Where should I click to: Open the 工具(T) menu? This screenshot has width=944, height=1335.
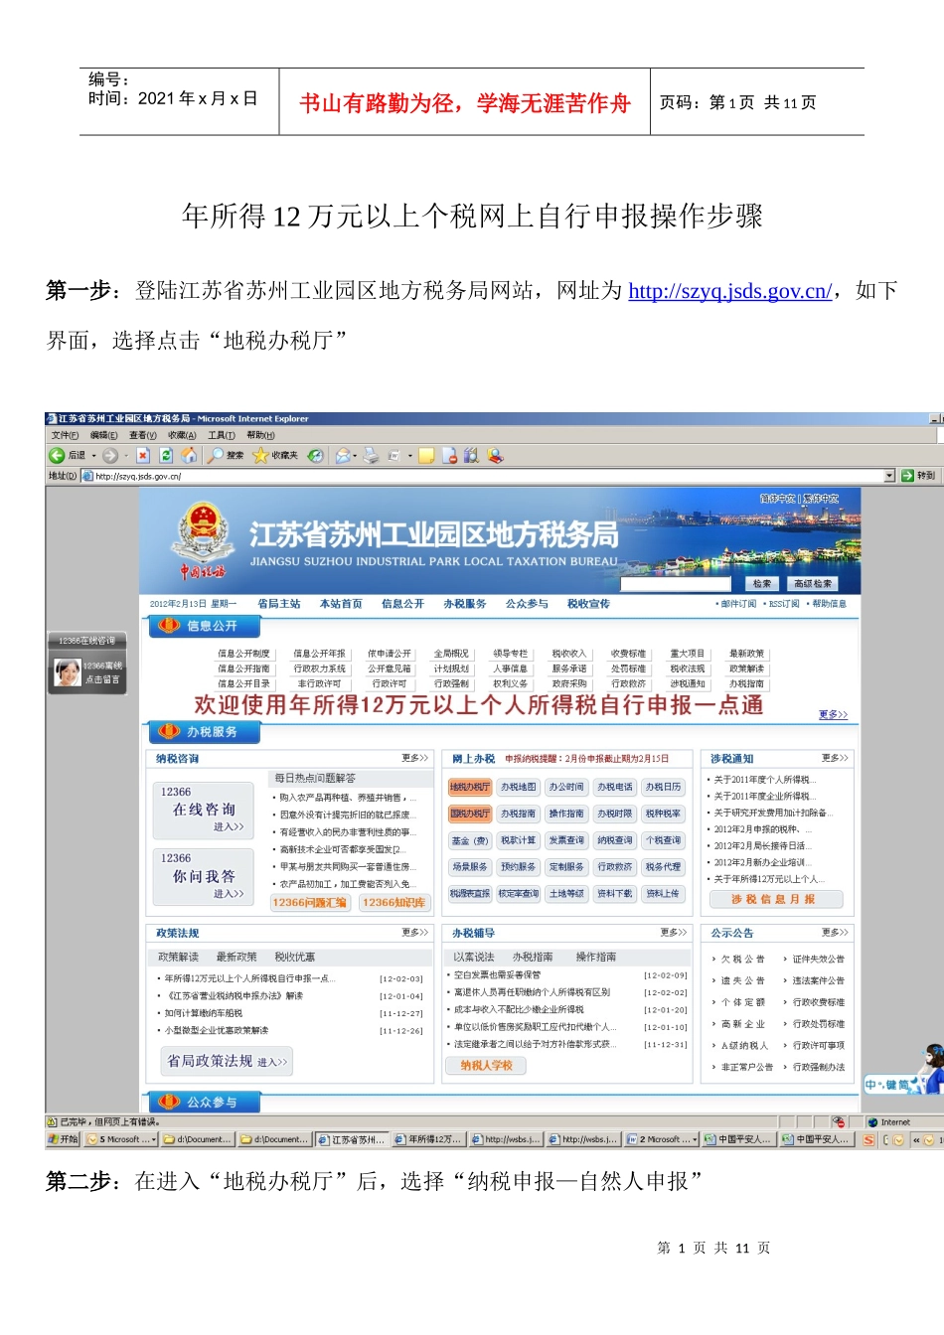pos(222,435)
